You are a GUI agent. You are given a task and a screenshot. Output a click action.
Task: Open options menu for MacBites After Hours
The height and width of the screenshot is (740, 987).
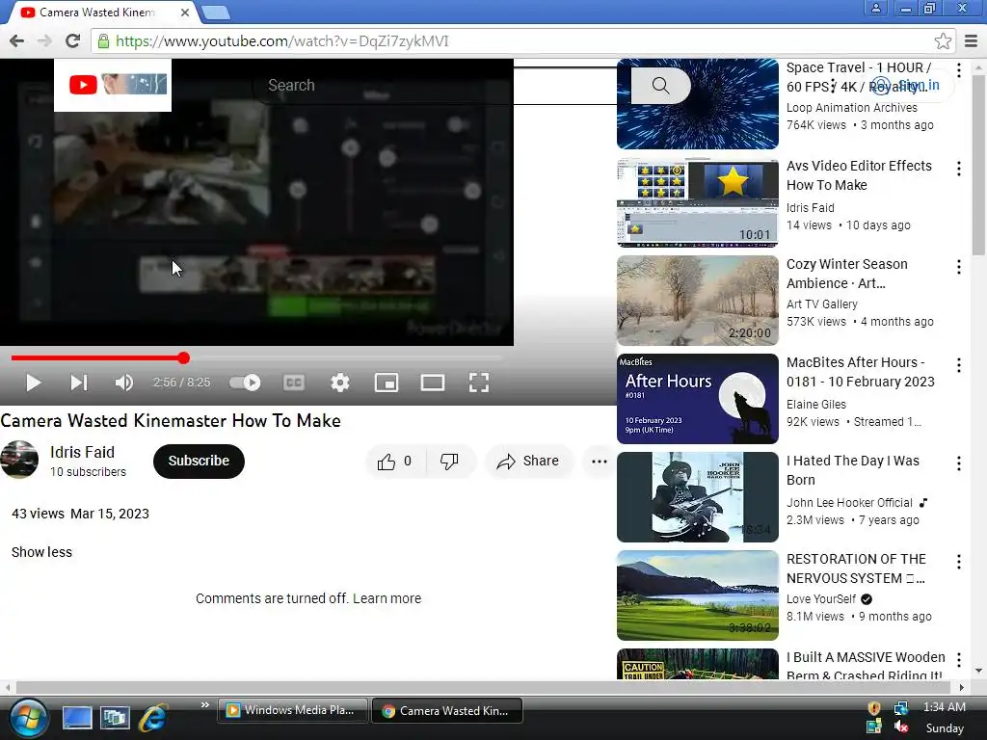coord(959,365)
